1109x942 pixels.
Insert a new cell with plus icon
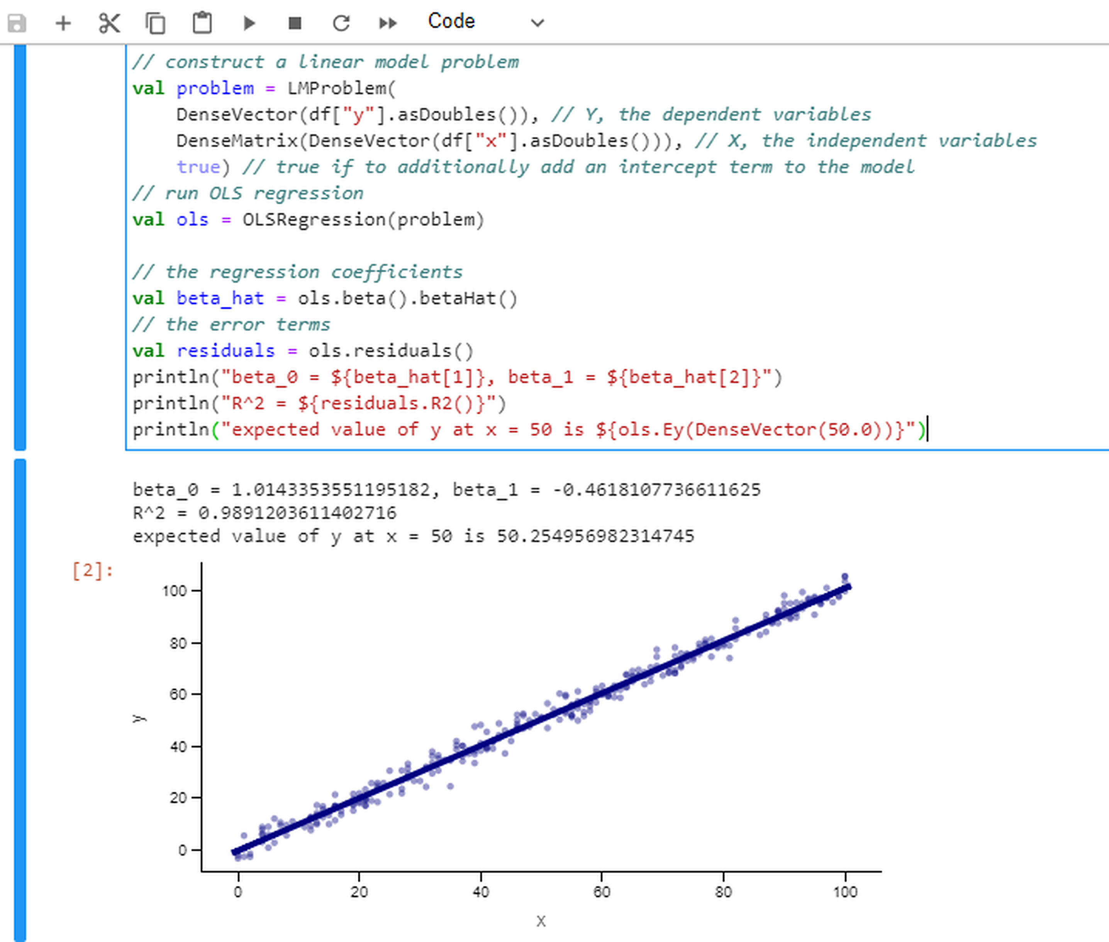point(63,23)
